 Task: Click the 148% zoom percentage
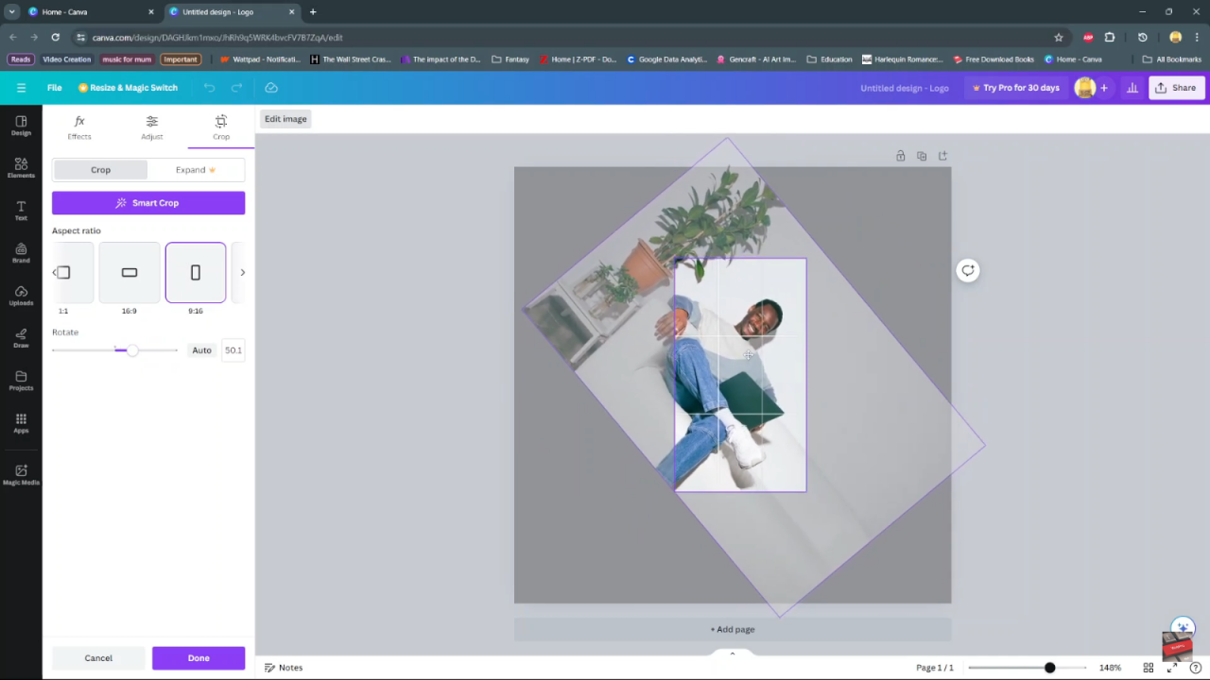pyautogui.click(x=1110, y=668)
